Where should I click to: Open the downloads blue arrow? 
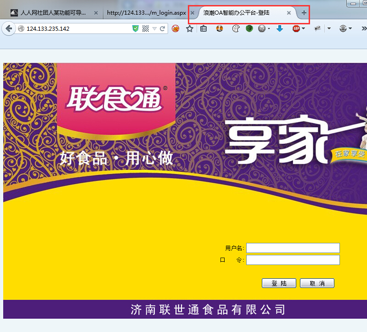pos(280,28)
